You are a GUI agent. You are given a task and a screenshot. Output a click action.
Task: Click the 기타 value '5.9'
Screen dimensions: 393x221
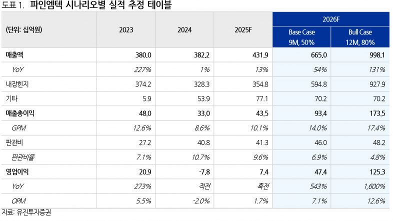pyautogui.click(x=147, y=98)
